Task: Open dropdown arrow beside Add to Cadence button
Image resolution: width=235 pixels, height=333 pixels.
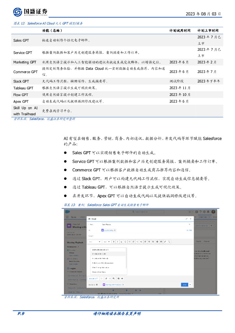Action: click(x=211, y=226)
